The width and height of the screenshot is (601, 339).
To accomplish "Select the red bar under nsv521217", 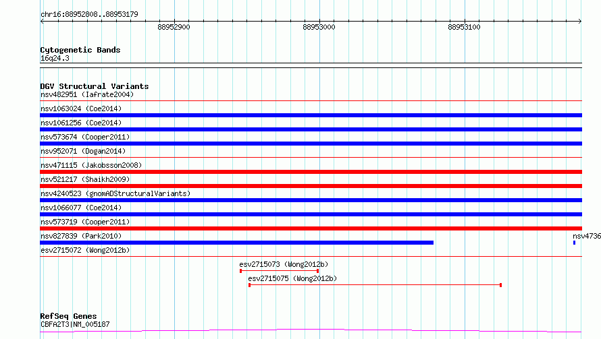I will click(x=311, y=186).
